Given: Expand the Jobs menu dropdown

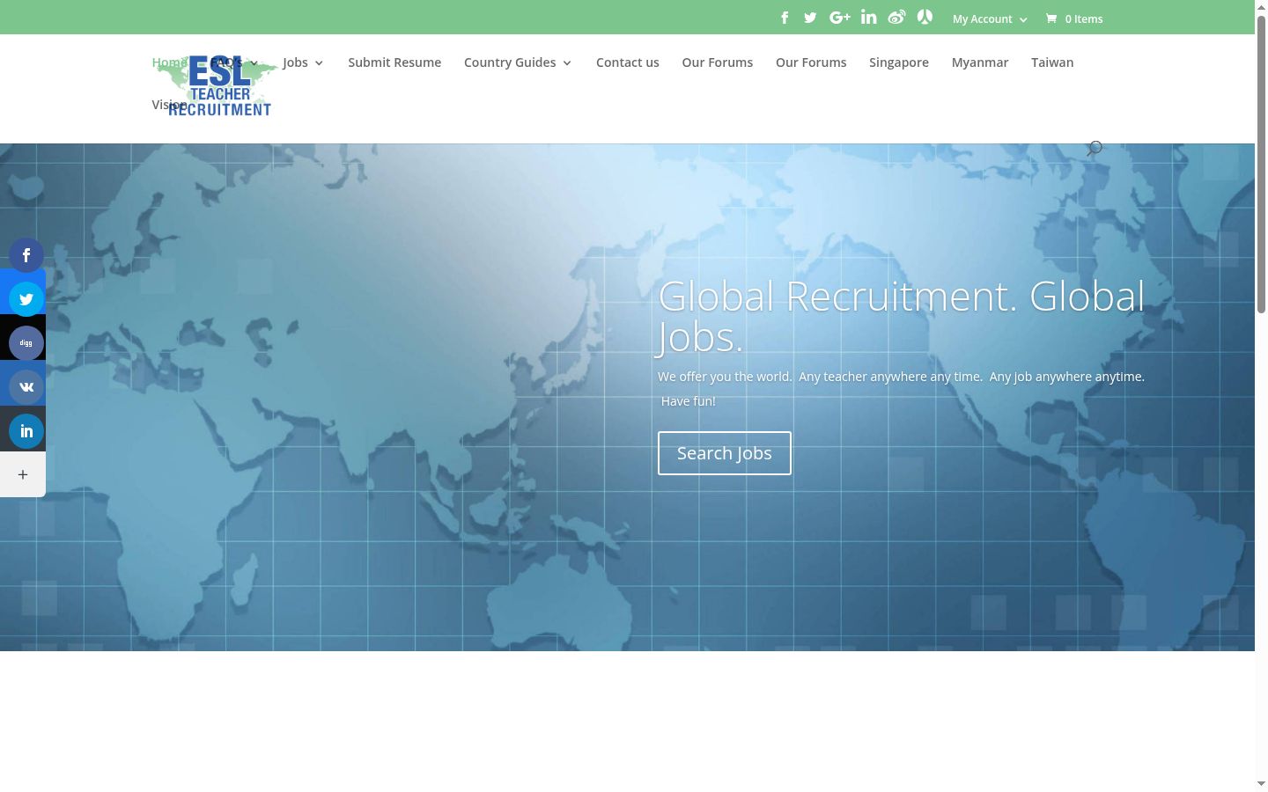Looking at the screenshot, I should click(303, 62).
